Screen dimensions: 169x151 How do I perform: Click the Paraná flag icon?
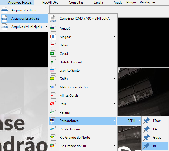(53, 112)
